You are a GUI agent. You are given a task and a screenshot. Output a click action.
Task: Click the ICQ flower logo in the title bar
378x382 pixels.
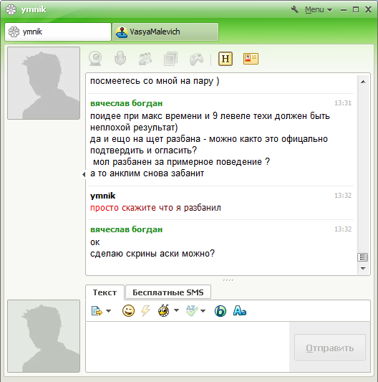11,9
